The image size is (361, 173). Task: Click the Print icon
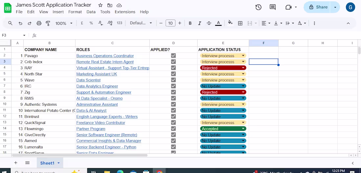39,23
